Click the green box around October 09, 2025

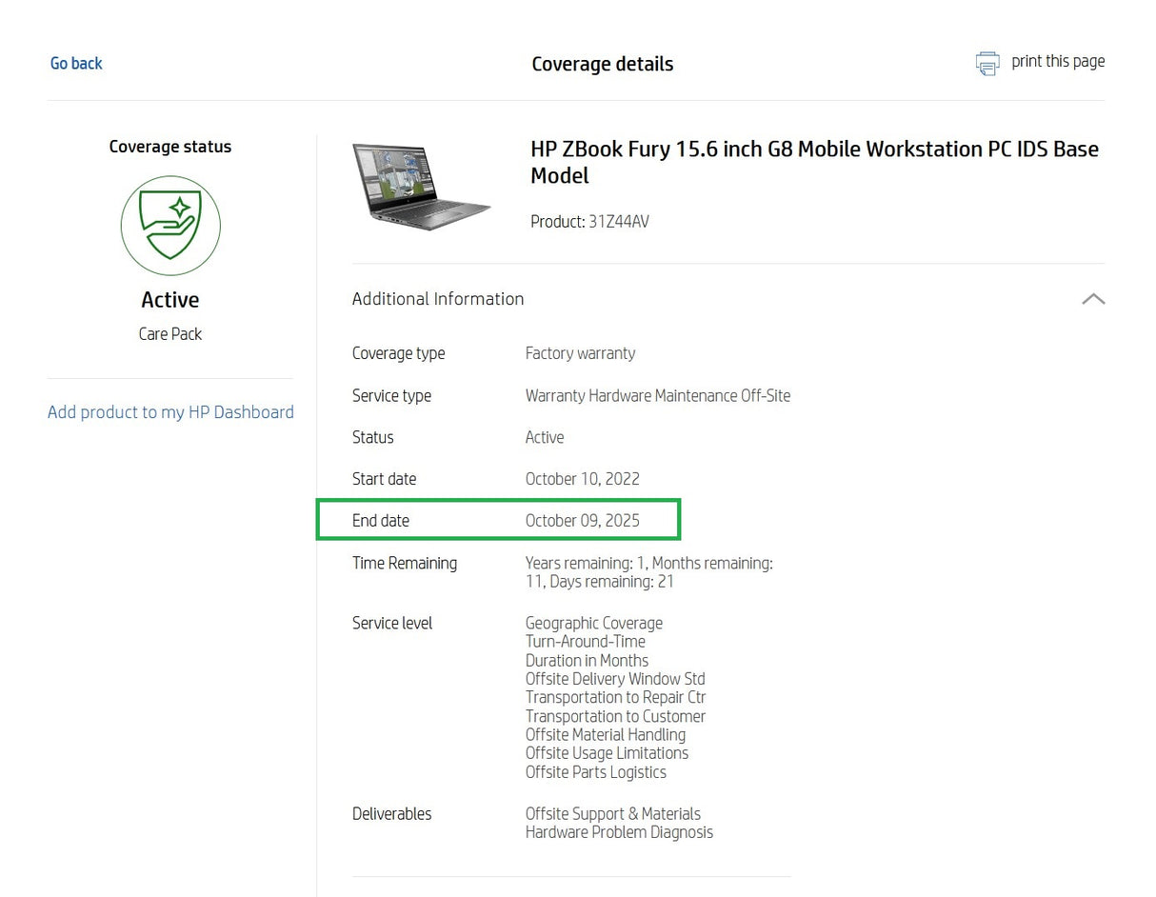click(x=498, y=520)
